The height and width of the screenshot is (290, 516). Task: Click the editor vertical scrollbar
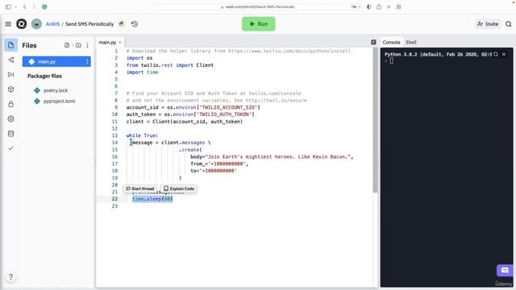point(375,120)
